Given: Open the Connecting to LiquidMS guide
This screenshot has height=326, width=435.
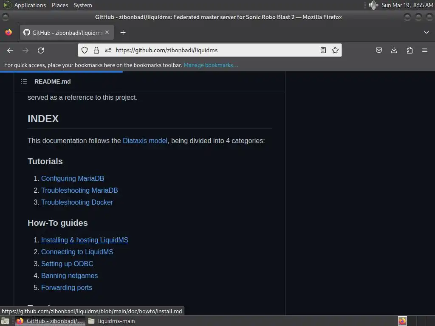Looking at the screenshot, I should [77, 252].
